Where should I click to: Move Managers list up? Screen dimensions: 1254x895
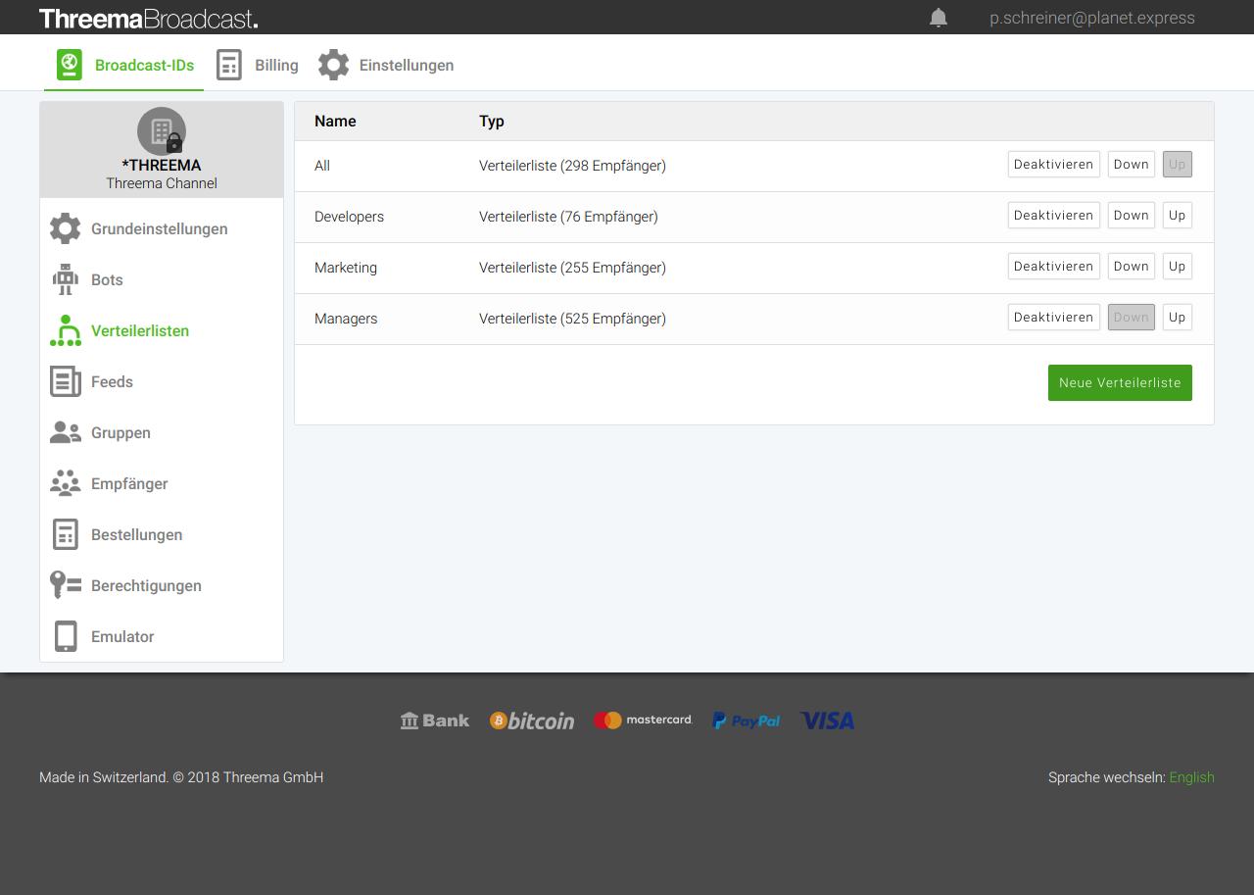coord(1177,318)
